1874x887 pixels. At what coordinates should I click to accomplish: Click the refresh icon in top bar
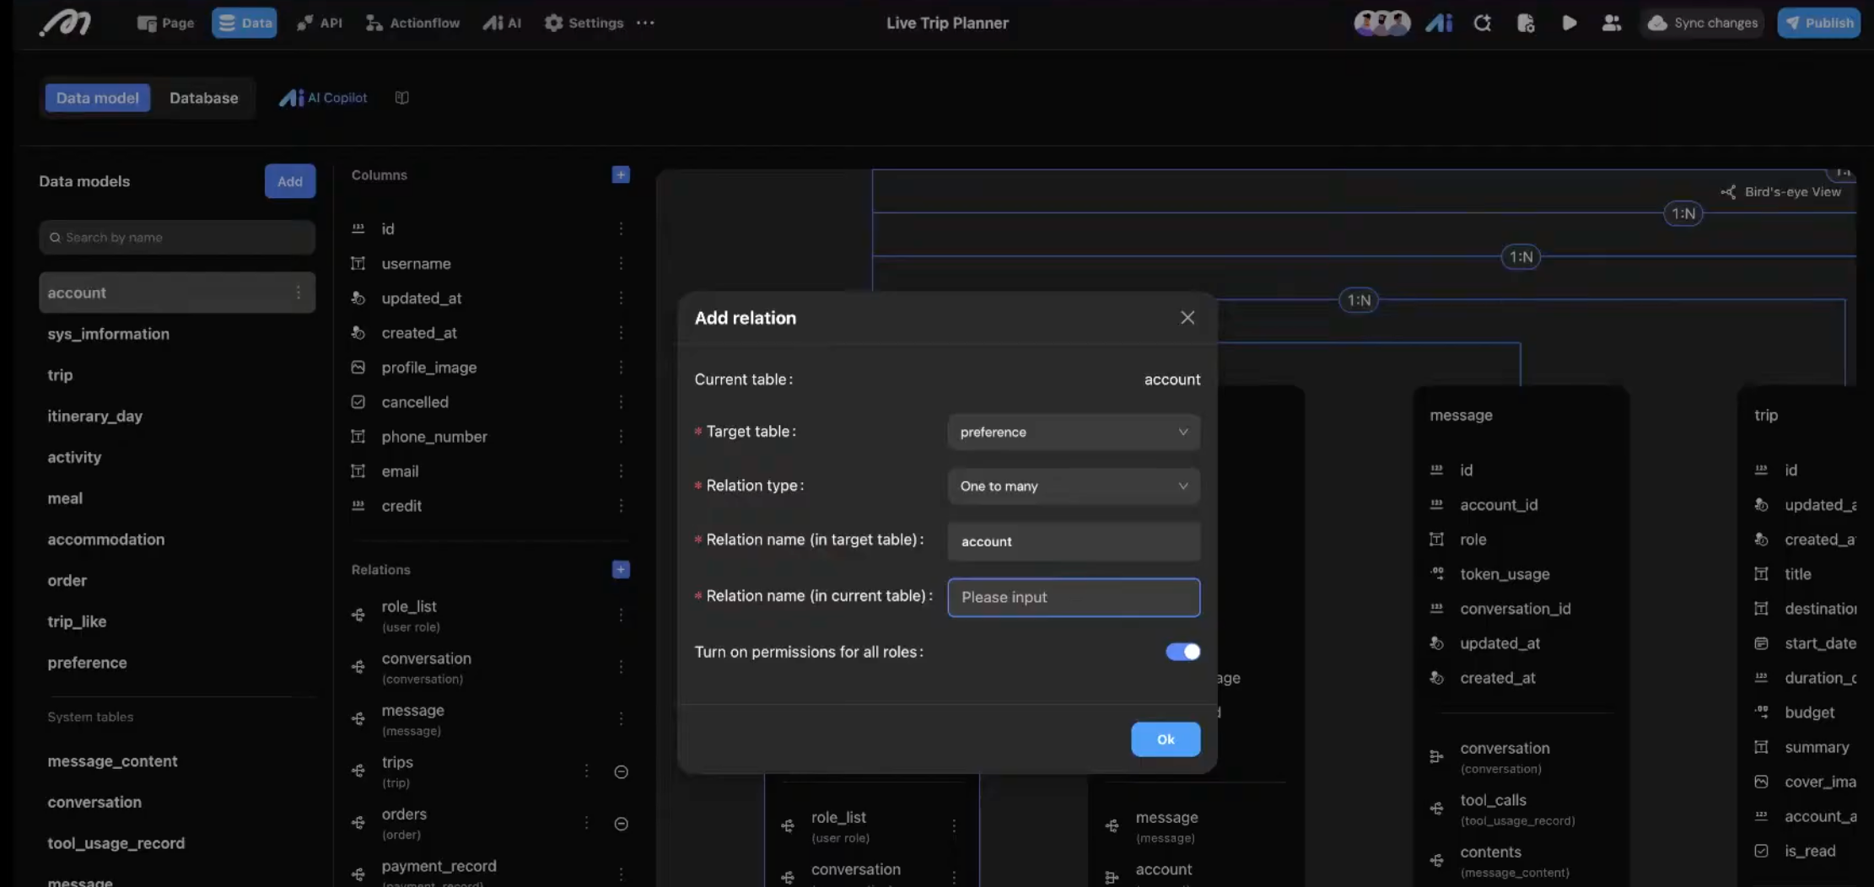pyautogui.click(x=1482, y=23)
